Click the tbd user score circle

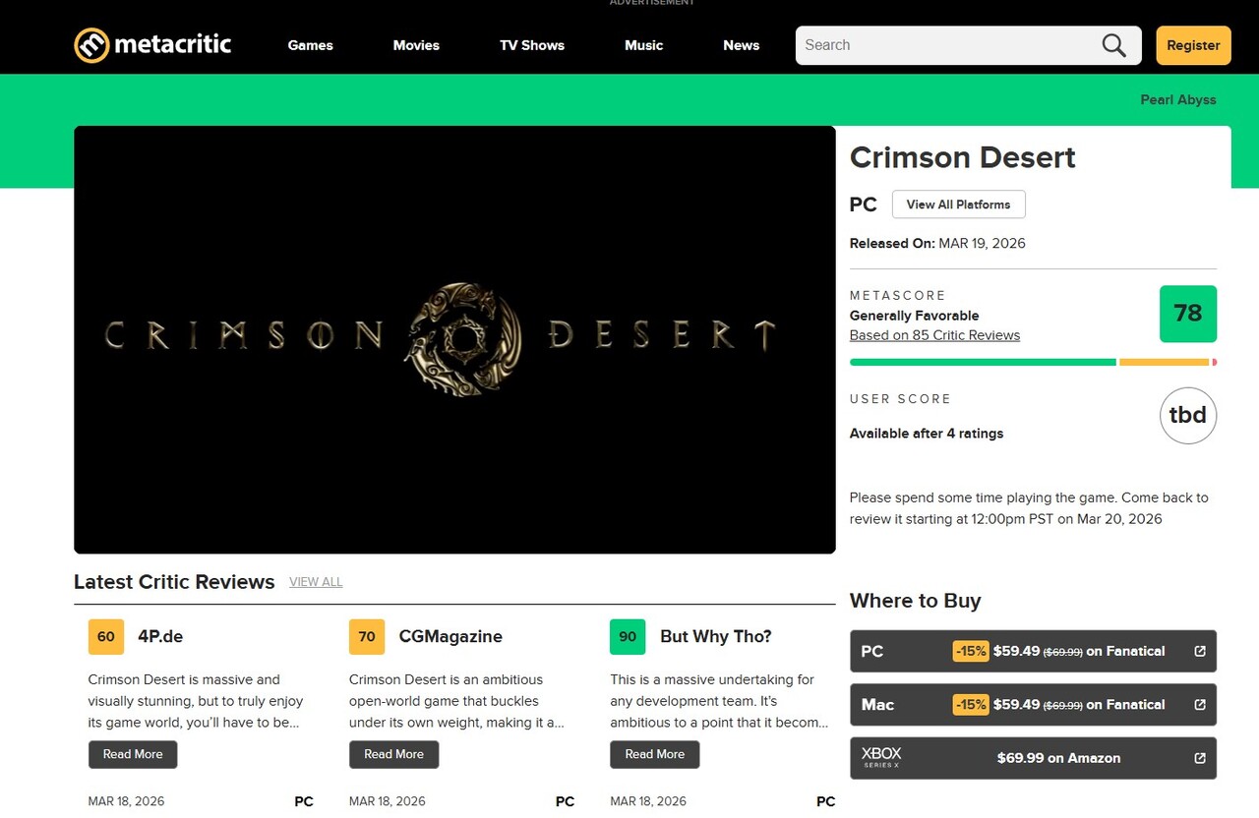(1188, 415)
